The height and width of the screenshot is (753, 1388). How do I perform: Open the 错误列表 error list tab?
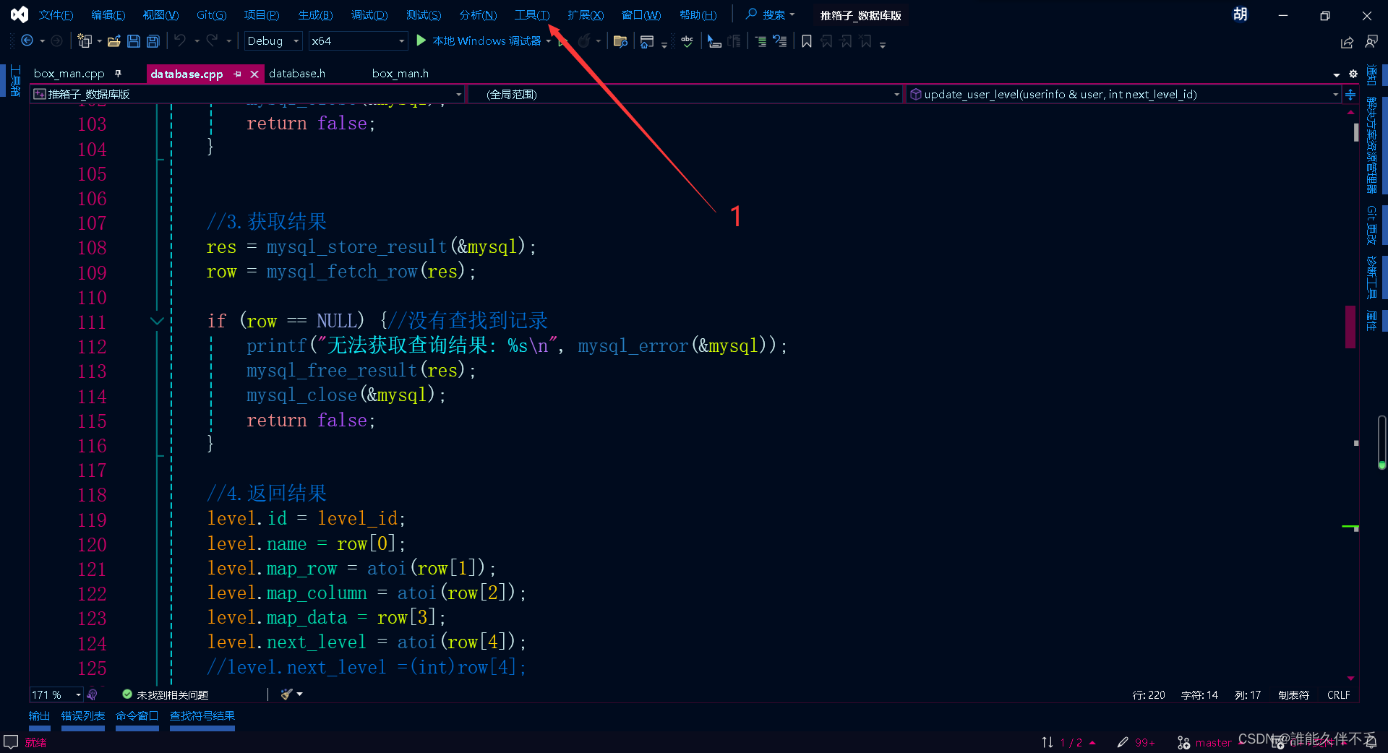[83, 716]
